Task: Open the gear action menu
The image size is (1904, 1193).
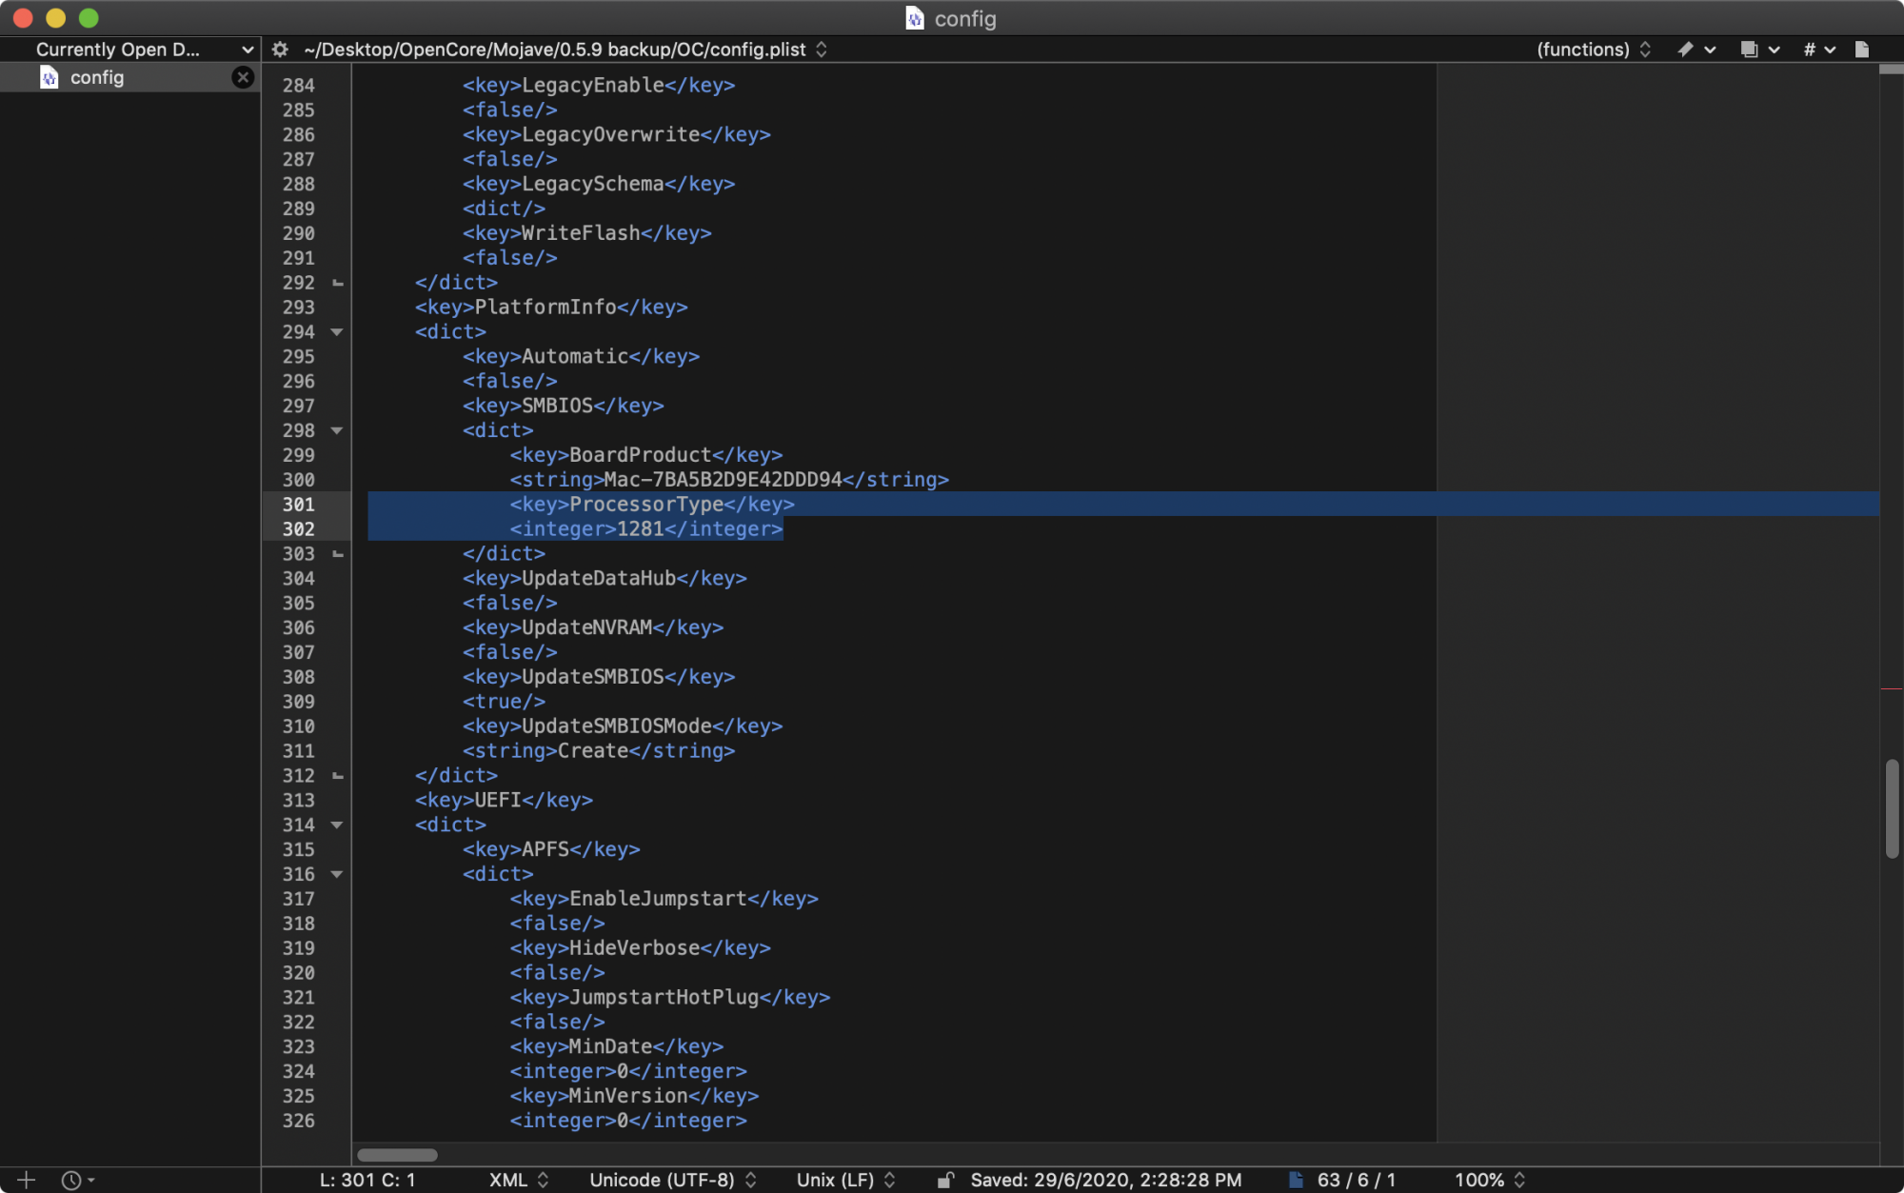Action: 280,50
